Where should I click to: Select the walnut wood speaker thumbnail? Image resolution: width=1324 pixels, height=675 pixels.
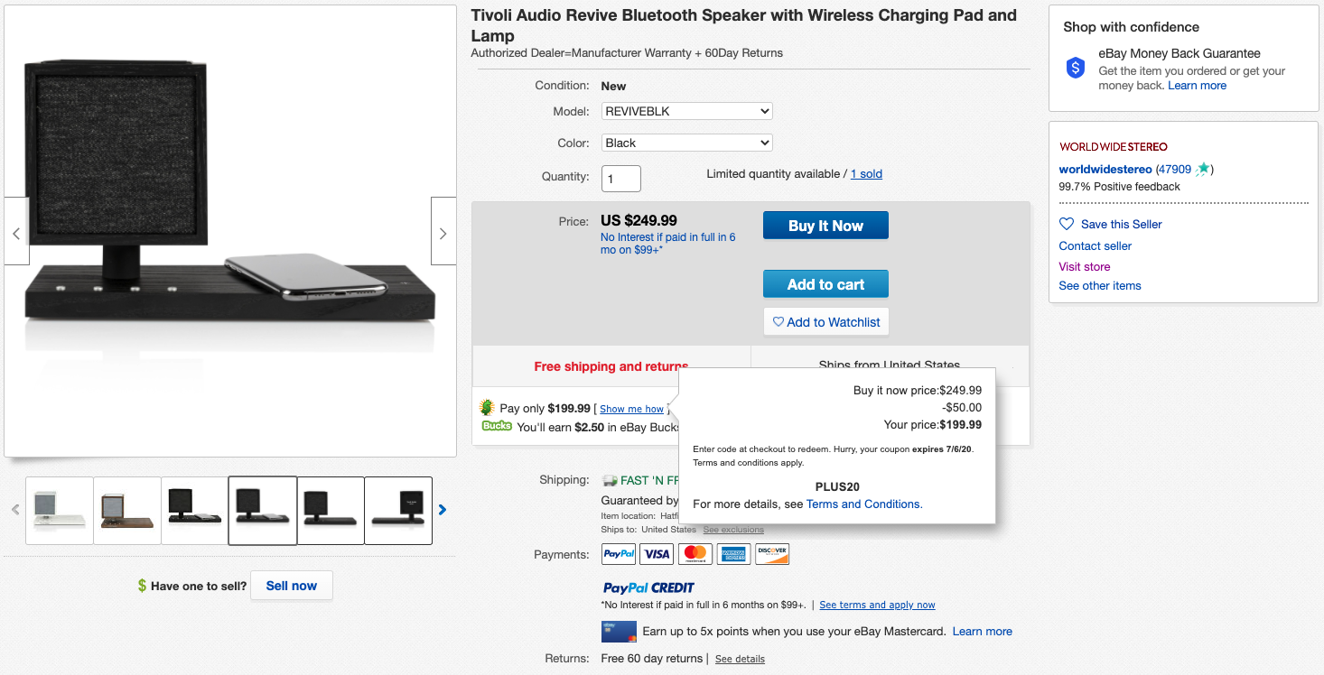[127, 511]
